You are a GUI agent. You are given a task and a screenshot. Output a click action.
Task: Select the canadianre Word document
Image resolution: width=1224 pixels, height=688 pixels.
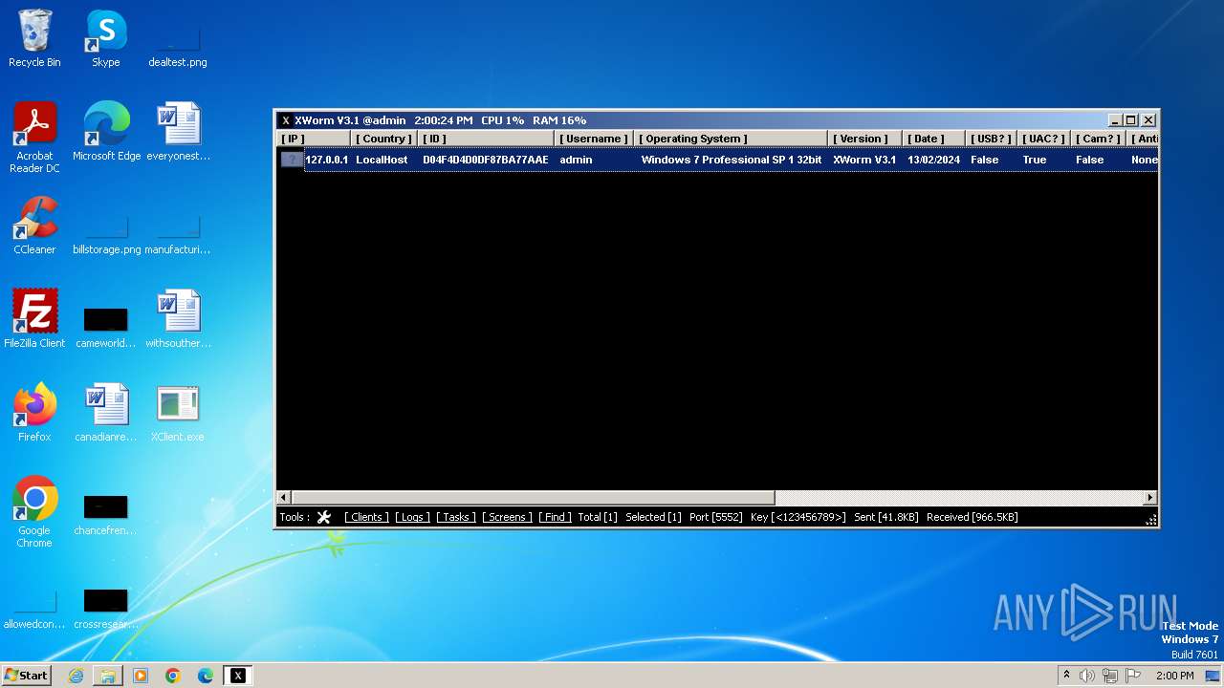(106, 413)
